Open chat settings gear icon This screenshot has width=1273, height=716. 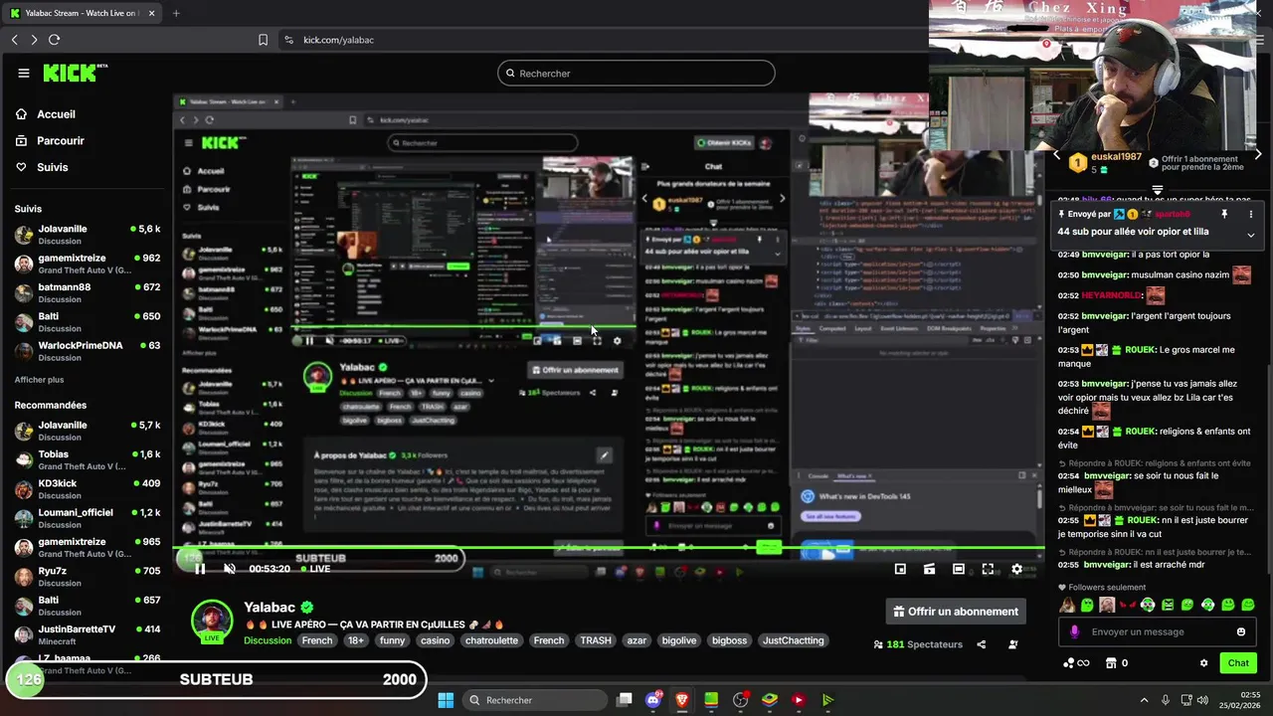point(1203,663)
